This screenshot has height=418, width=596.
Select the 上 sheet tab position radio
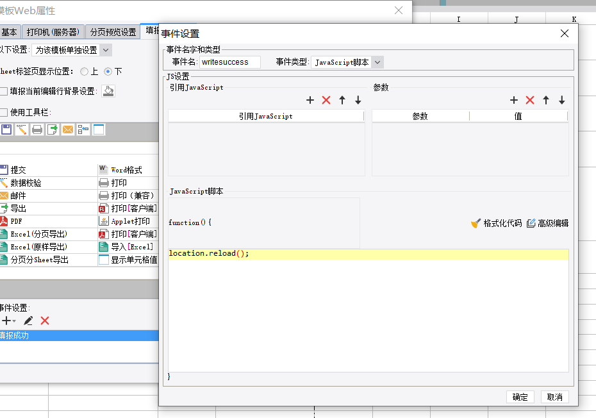pos(85,72)
